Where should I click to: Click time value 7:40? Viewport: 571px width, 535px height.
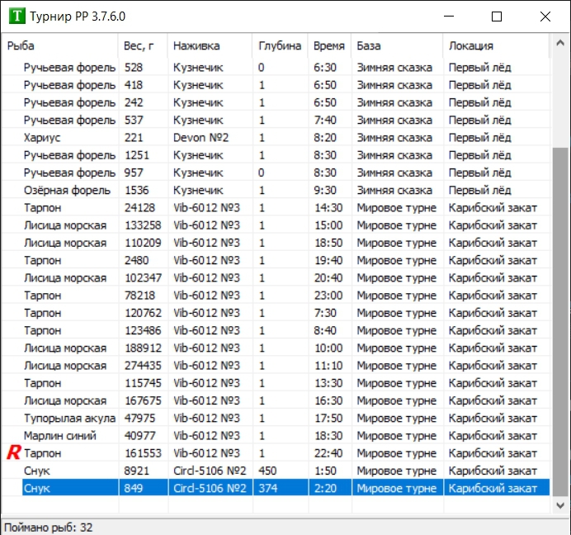[325, 120]
